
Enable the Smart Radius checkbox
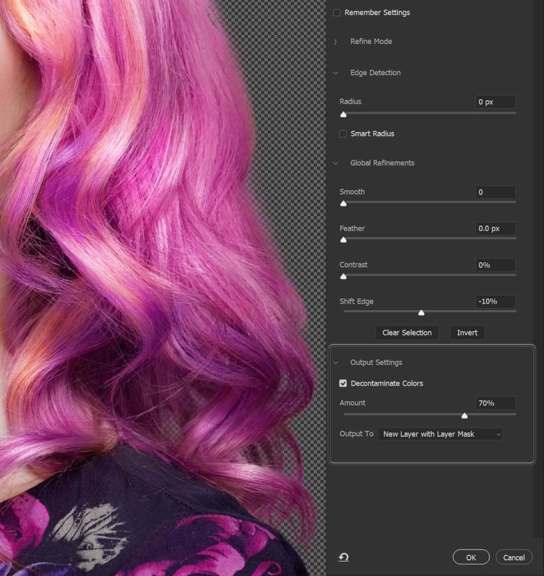(x=344, y=134)
